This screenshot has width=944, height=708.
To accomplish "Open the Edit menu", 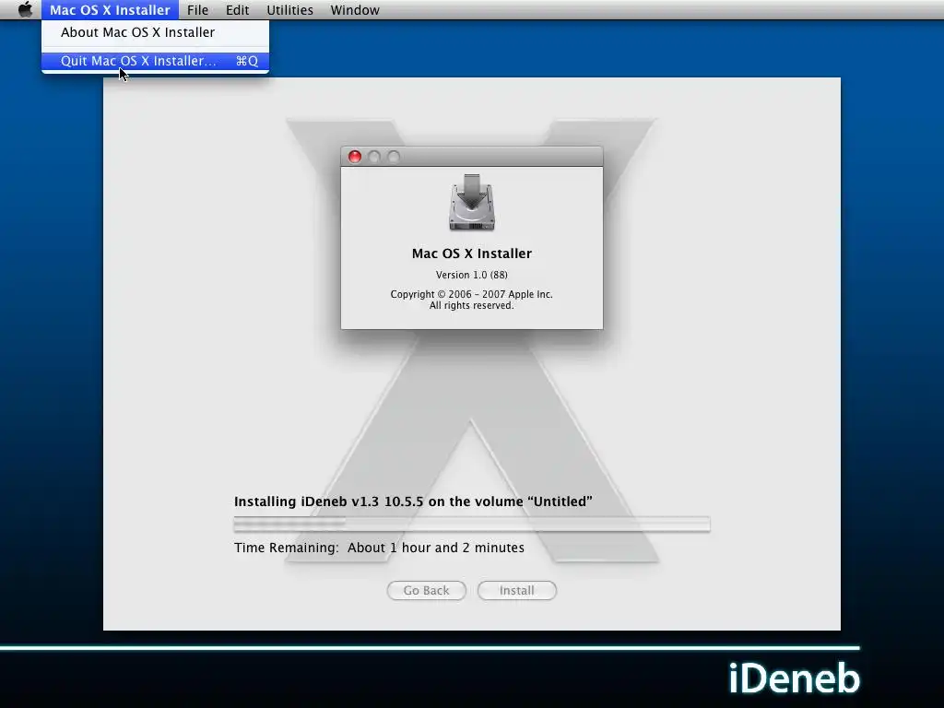I will 237,9.
